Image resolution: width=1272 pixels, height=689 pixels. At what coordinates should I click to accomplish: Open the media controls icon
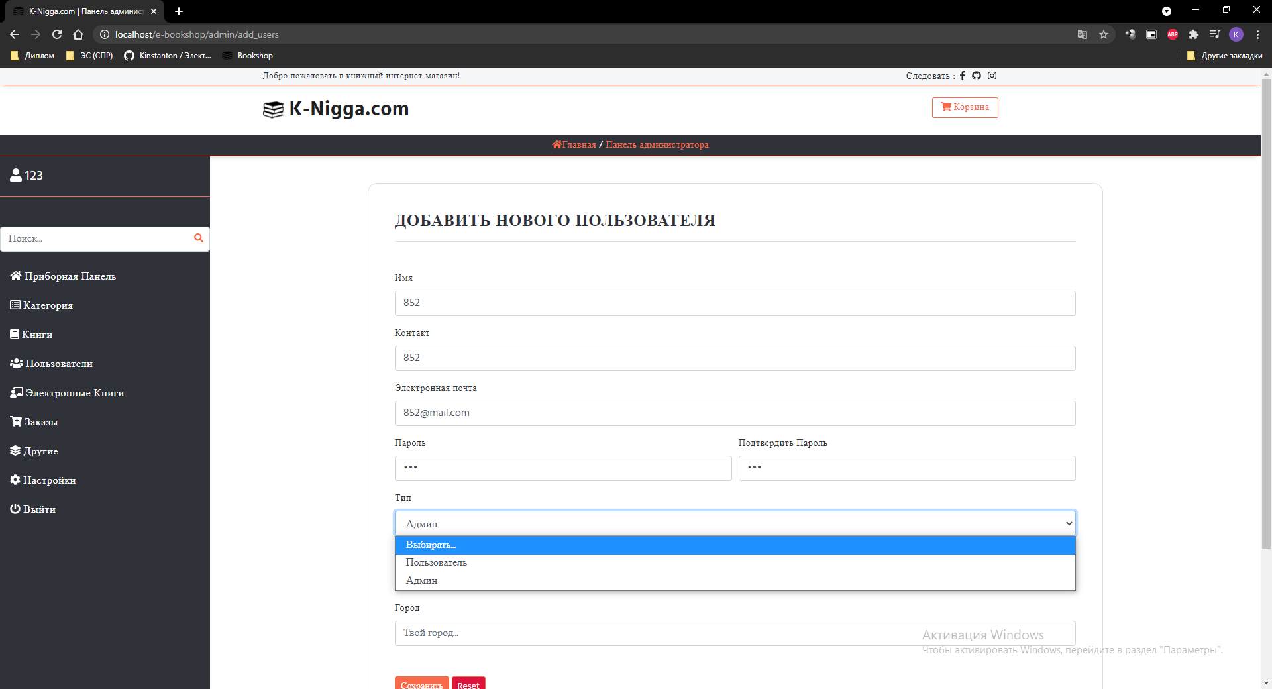pos(1215,34)
